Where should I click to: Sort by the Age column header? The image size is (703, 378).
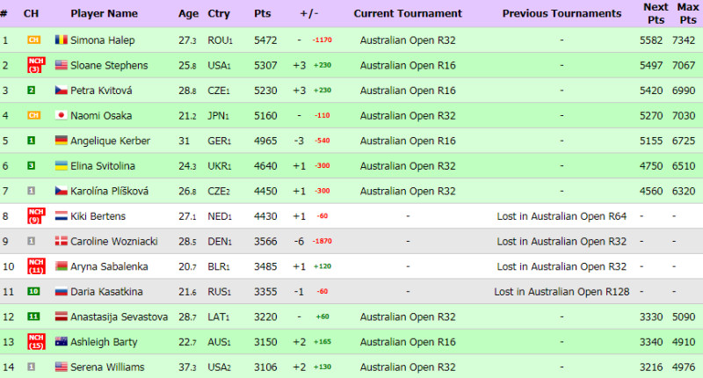(x=188, y=13)
